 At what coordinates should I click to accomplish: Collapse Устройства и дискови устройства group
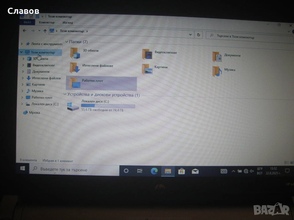pyautogui.click(x=65, y=95)
